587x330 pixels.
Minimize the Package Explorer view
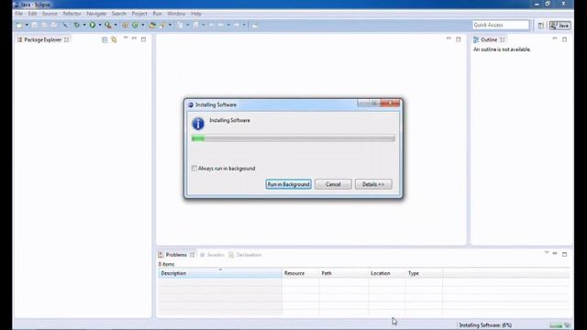pyautogui.click(x=134, y=38)
